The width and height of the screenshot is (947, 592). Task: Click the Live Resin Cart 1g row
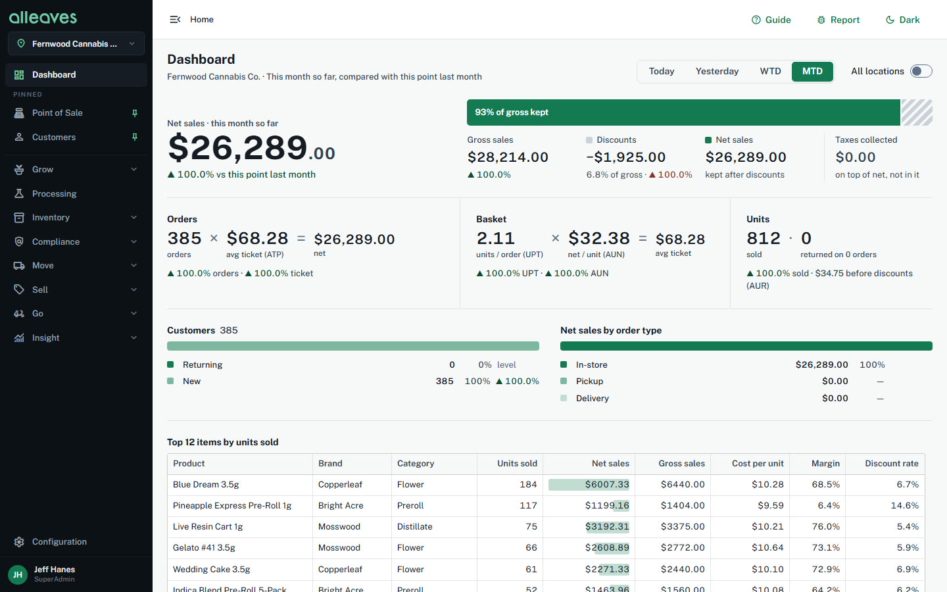coord(546,527)
